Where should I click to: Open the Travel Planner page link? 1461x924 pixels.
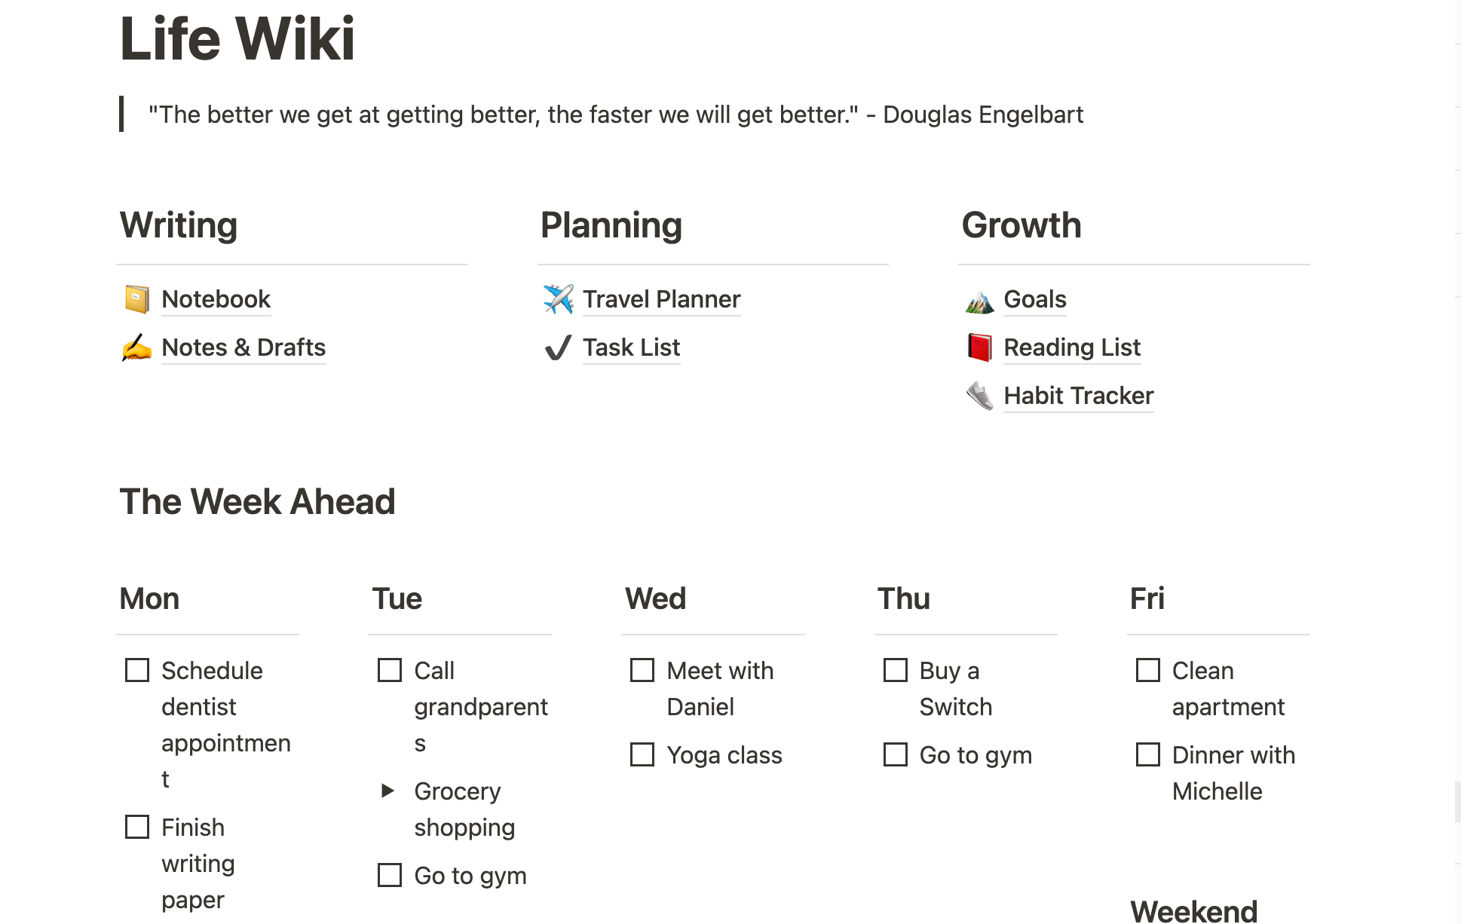661,299
